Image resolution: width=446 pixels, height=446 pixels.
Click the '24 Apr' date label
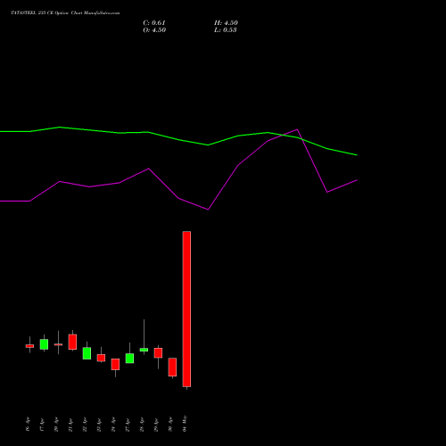113,424
